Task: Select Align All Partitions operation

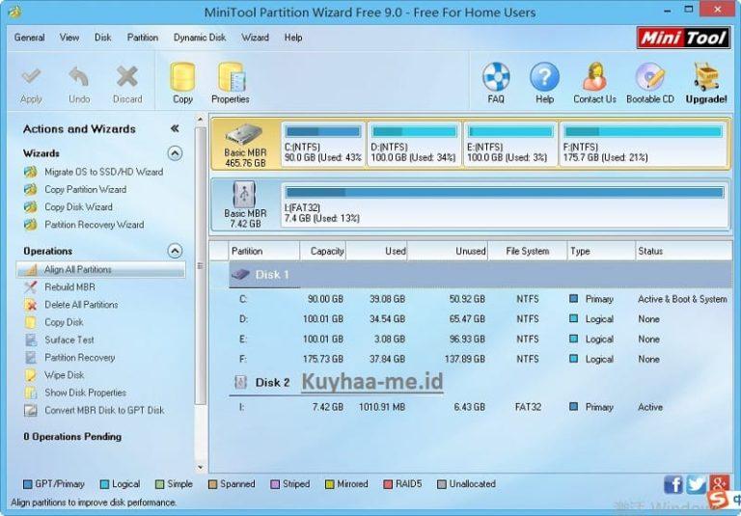Action: pos(100,269)
